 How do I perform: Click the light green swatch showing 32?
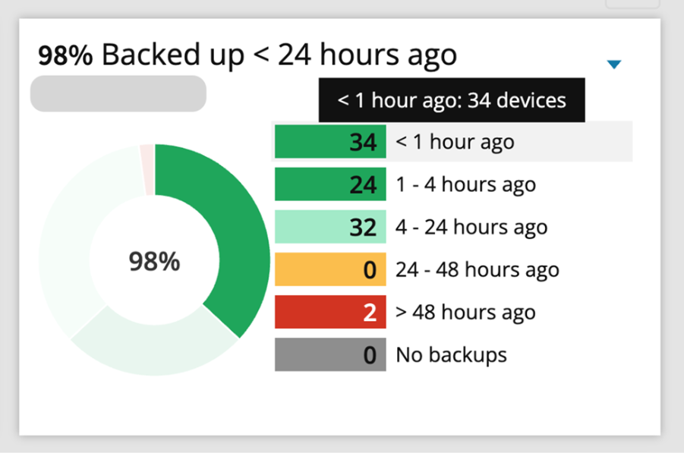pyautogui.click(x=330, y=227)
